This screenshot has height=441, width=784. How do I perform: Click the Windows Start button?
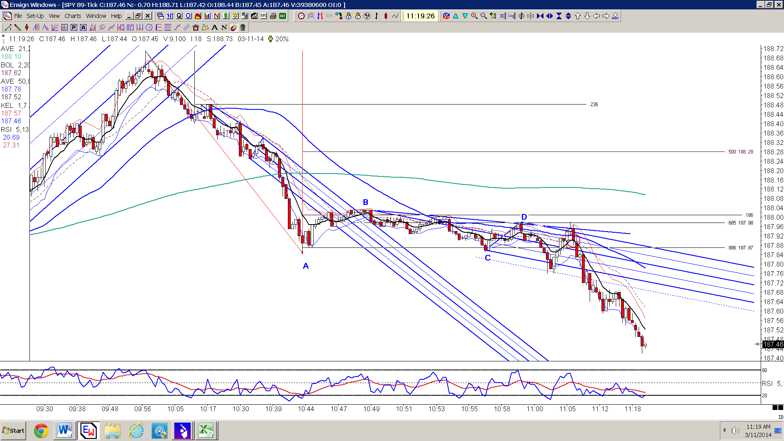(13, 431)
